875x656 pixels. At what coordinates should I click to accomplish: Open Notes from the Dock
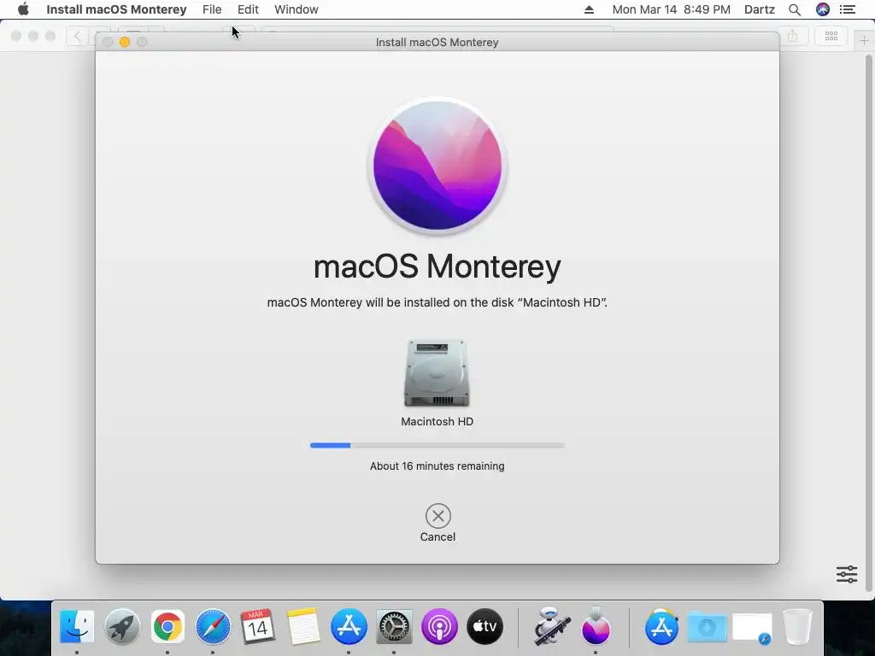tap(303, 626)
